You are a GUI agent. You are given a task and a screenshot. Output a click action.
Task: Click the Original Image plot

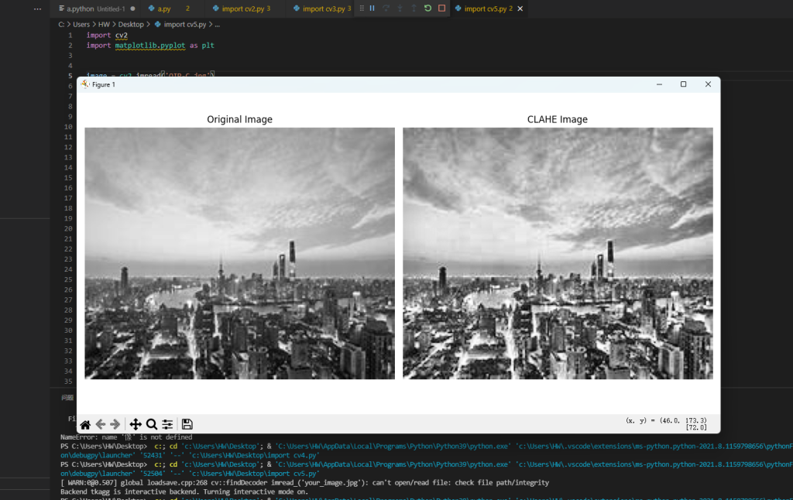(240, 253)
